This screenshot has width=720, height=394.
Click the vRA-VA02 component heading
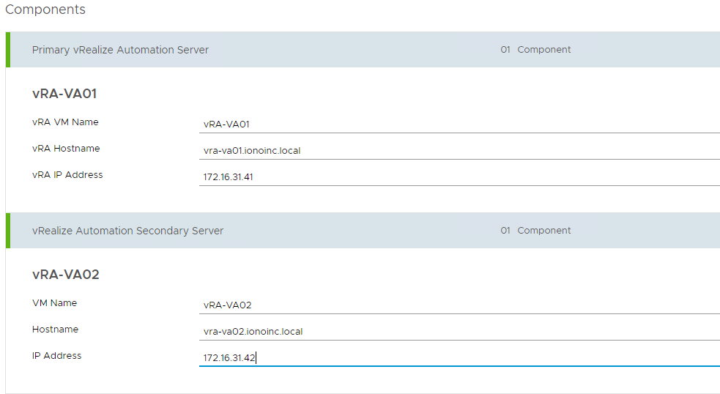point(65,275)
